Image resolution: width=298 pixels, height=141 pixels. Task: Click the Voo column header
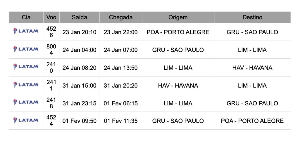[x=51, y=17]
